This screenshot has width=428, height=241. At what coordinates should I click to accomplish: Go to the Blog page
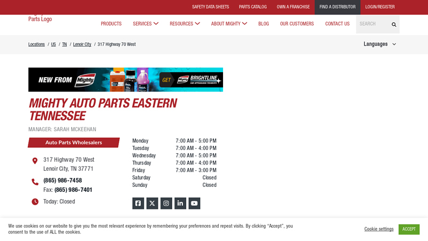coord(264,24)
